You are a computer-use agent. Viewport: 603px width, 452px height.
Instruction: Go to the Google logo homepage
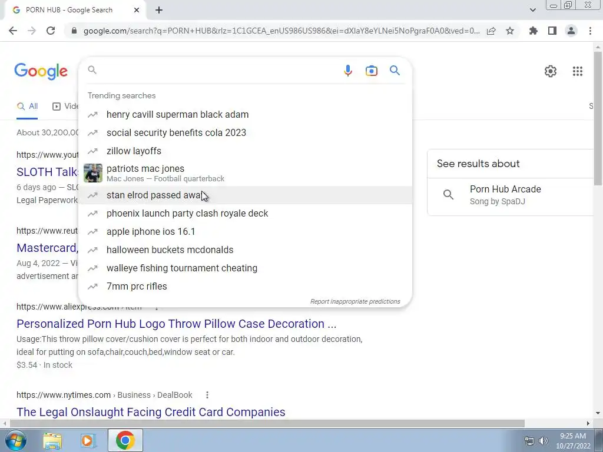[x=41, y=71]
